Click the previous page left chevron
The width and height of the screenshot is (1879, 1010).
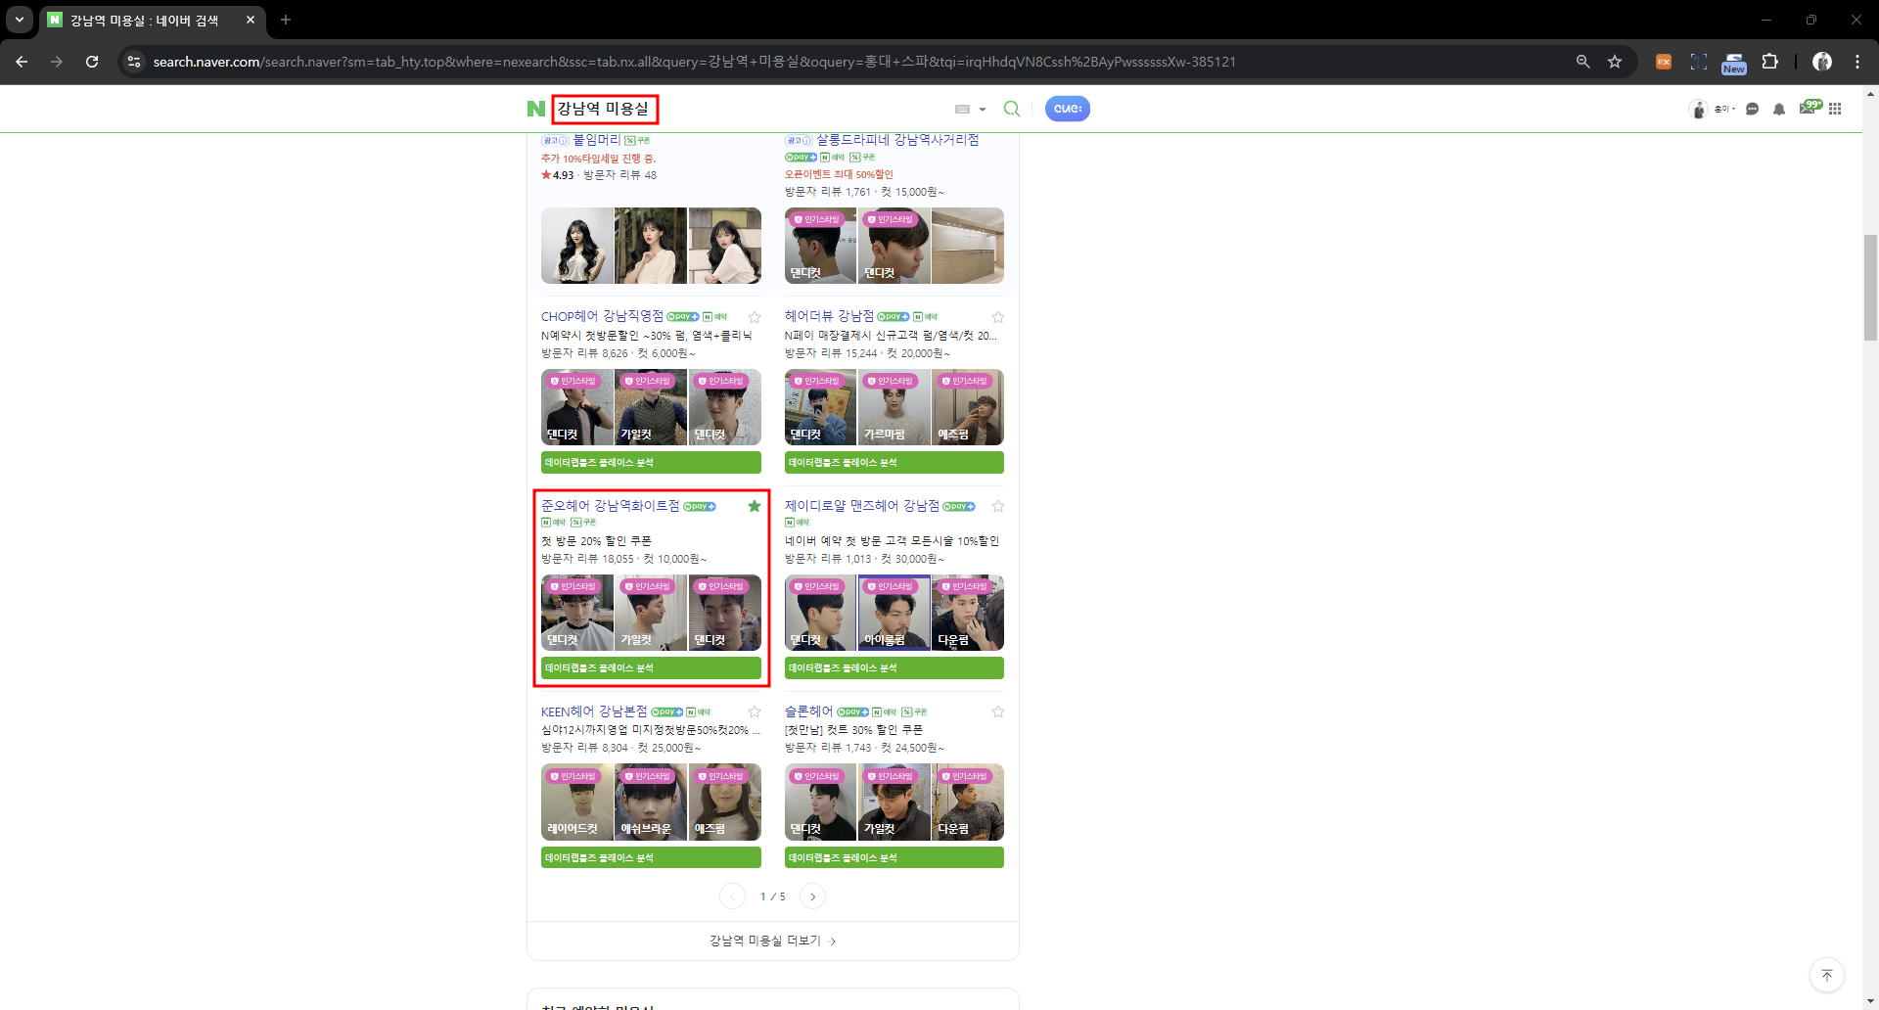click(x=732, y=896)
